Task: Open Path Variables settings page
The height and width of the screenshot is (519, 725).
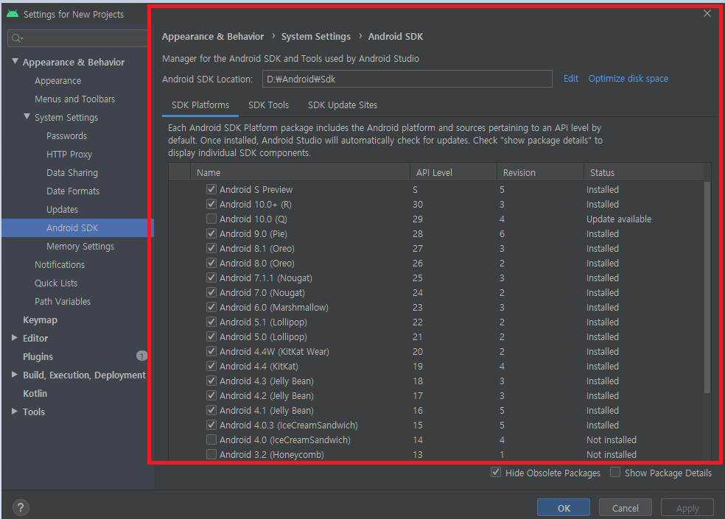Action: click(x=63, y=301)
